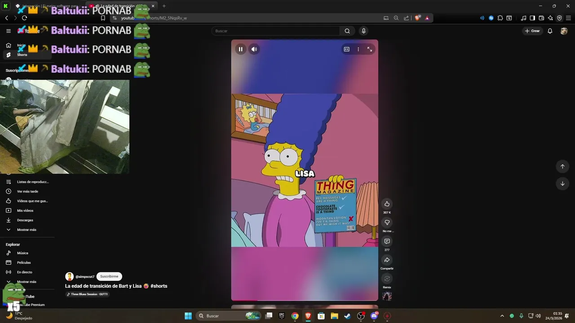
Task: Open the music note playlist icon
Action: [523, 18]
